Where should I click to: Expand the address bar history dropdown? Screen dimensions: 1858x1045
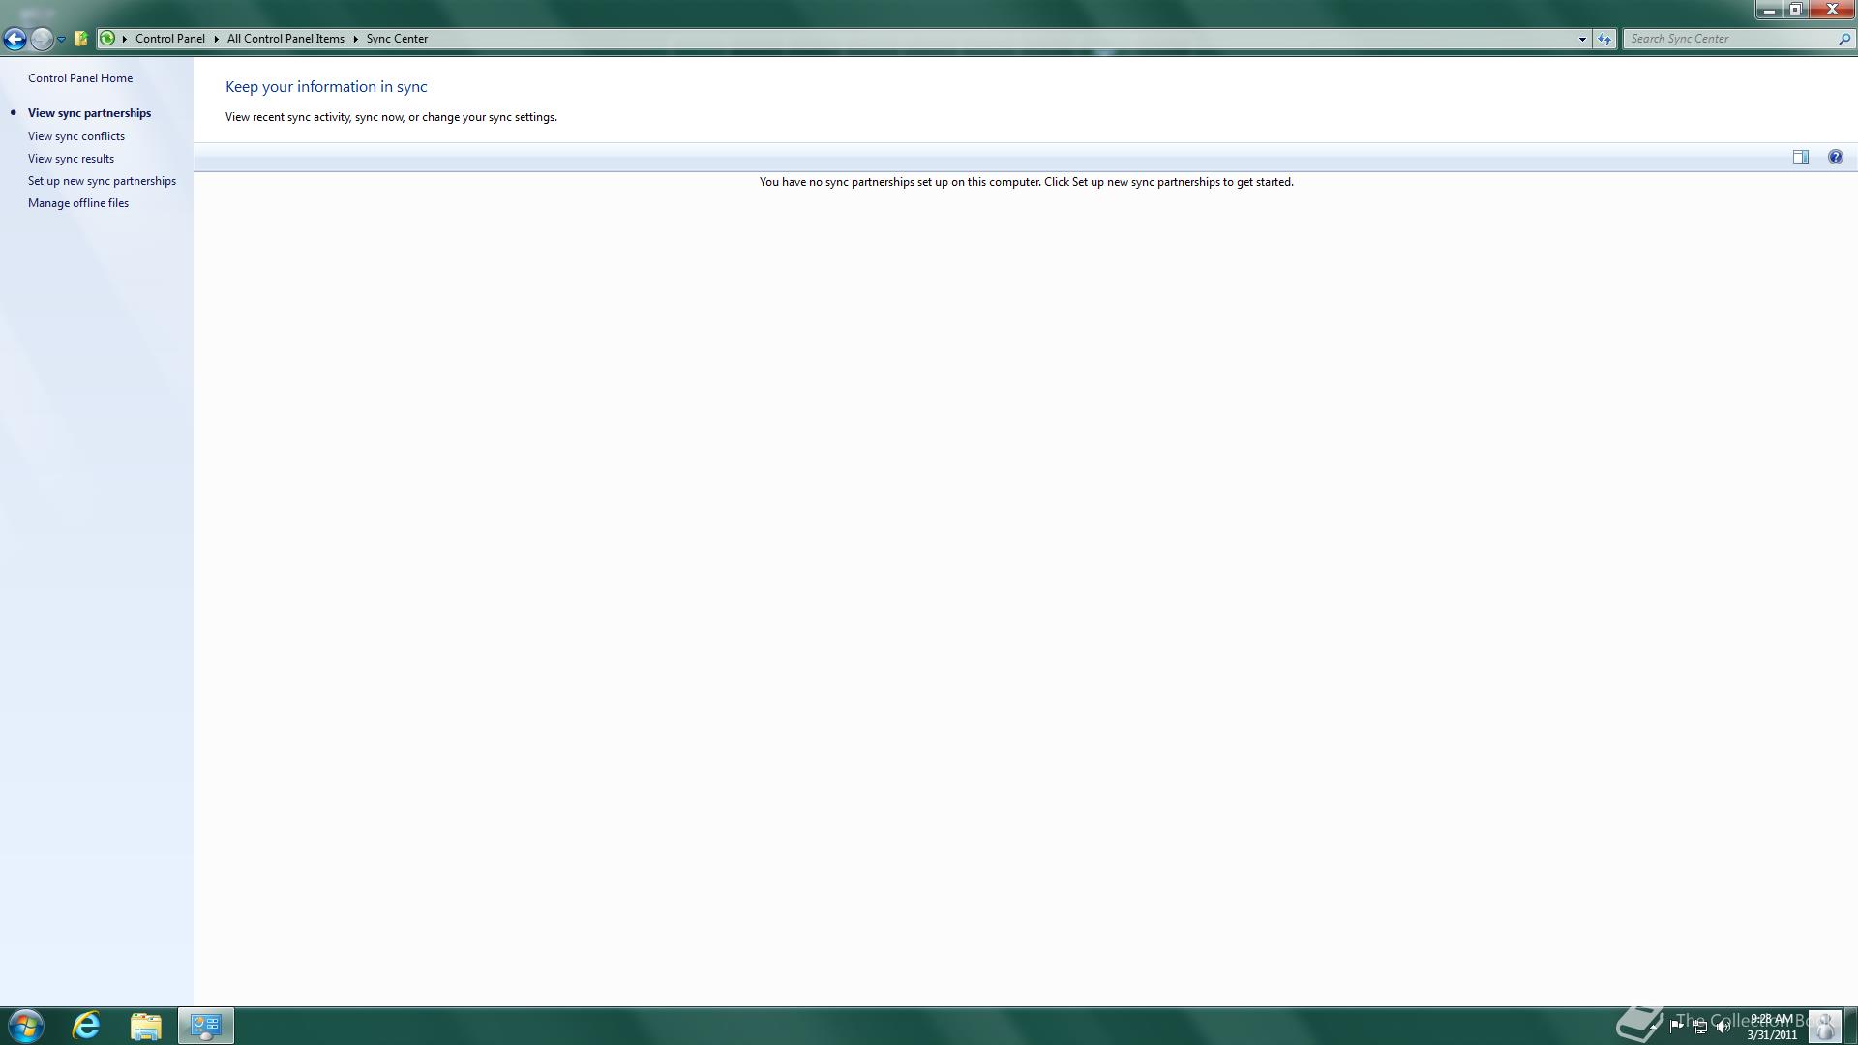pos(1582,40)
